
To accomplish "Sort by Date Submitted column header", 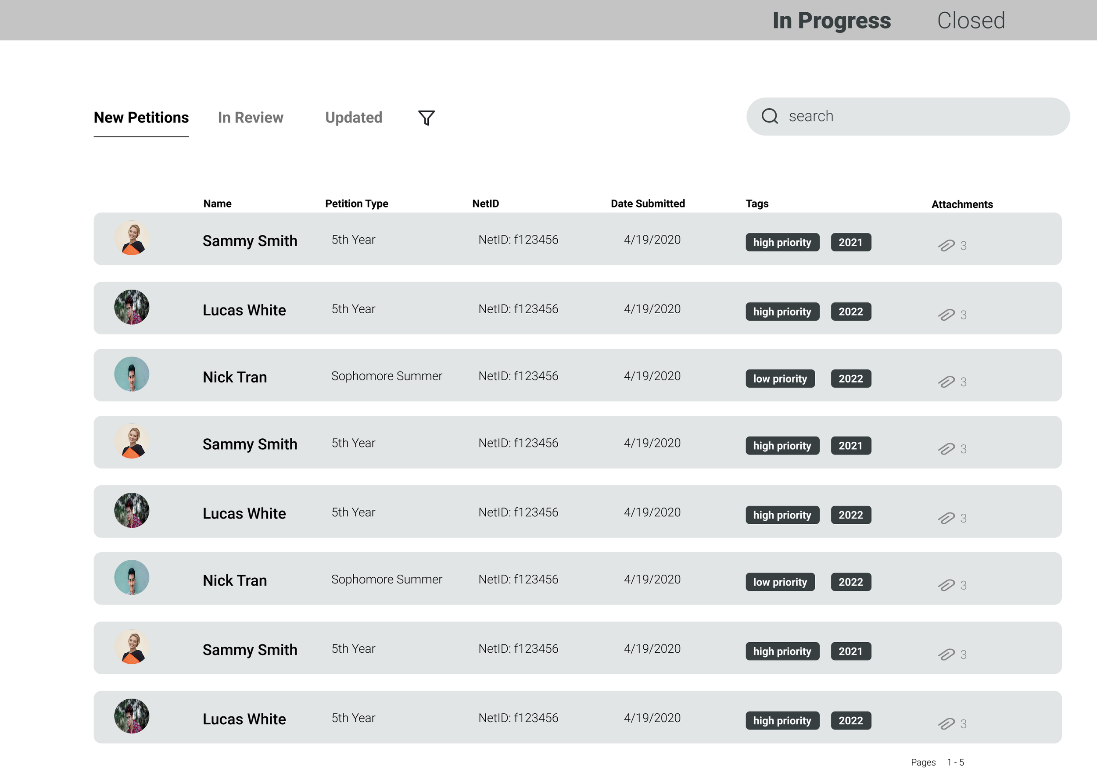I will pyautogui.click(x=647, y=204).
